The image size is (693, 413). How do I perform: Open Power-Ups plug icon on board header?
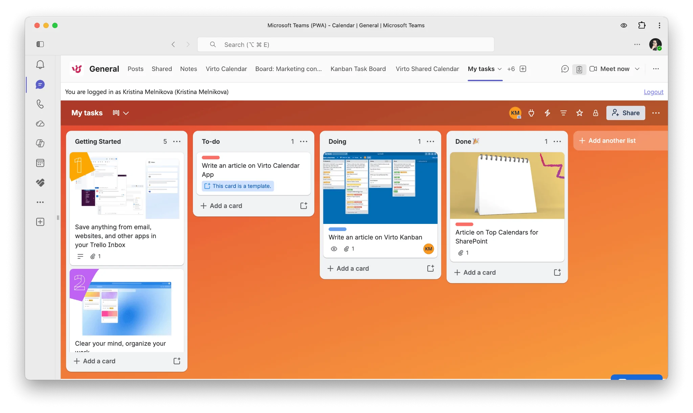tap(531, 113)
